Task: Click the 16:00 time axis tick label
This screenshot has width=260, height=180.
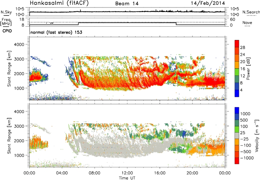Action: (x=160, y=173)
